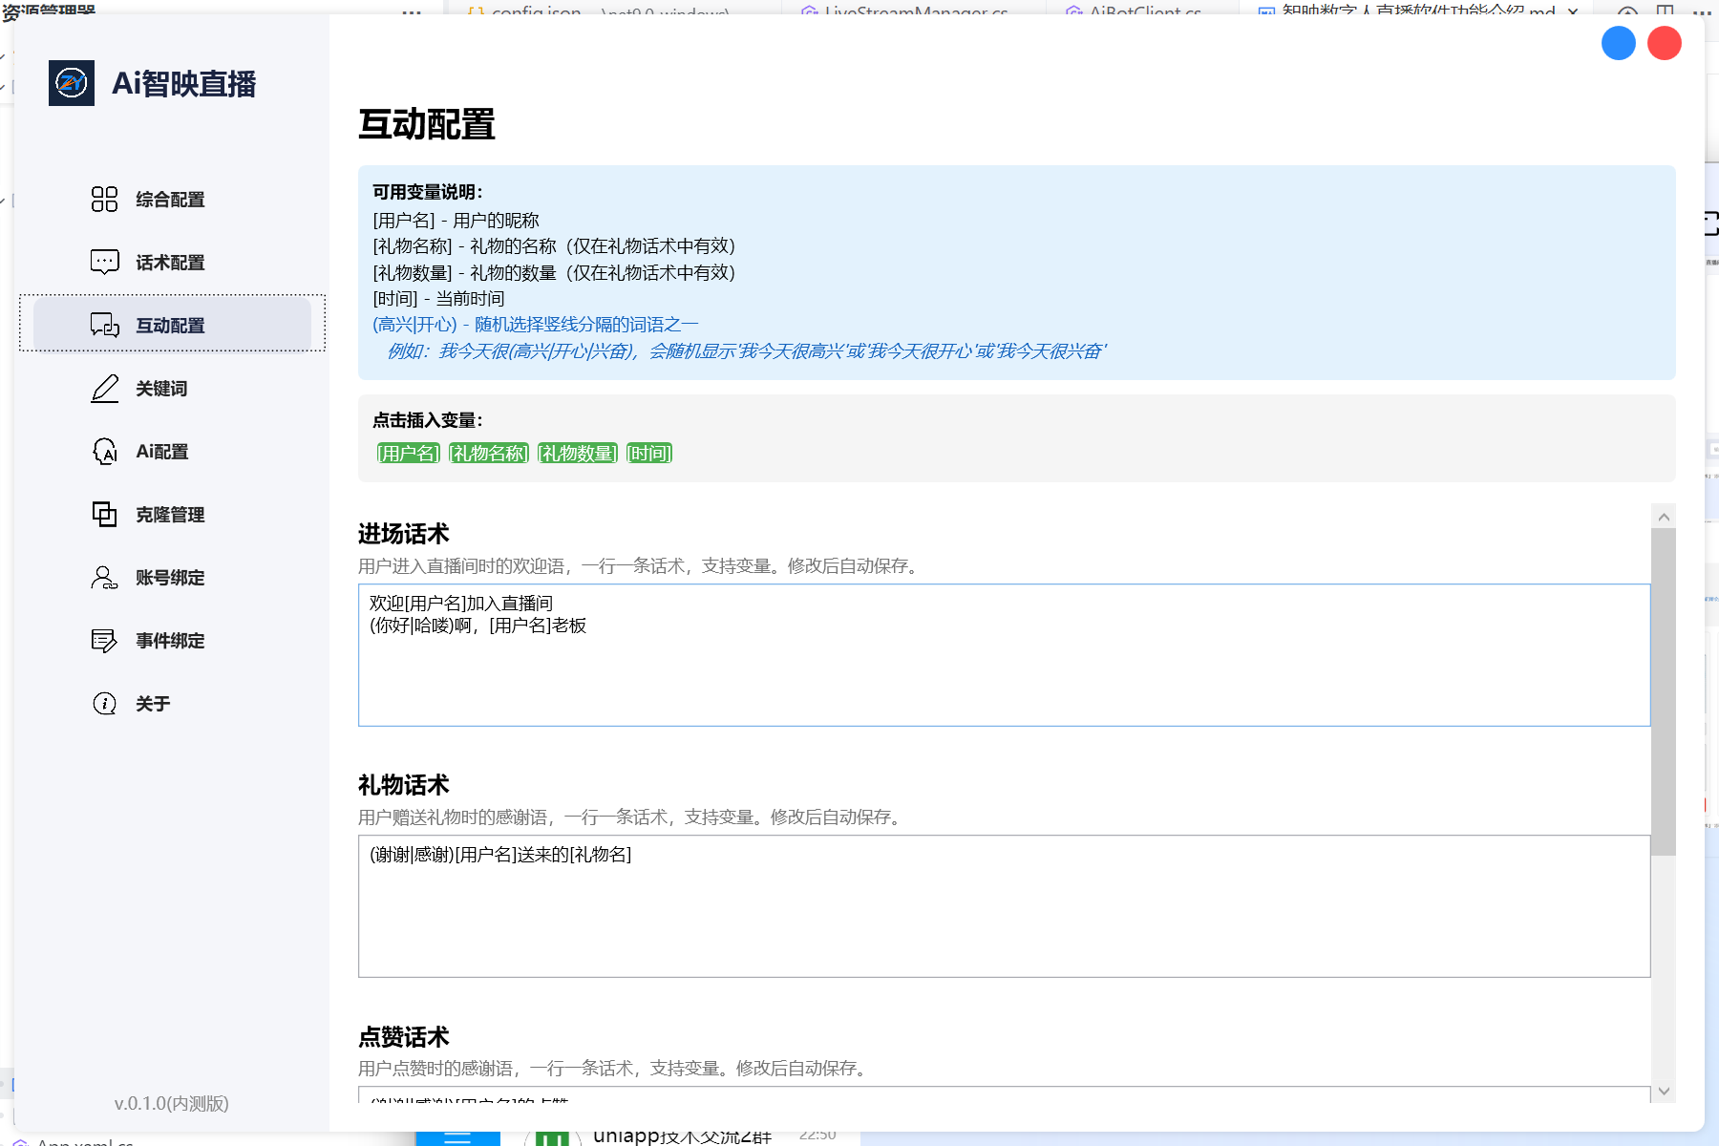Click the red circle close button
This screenshot has width=1719, height=1146.
[x=1664, y=43]
